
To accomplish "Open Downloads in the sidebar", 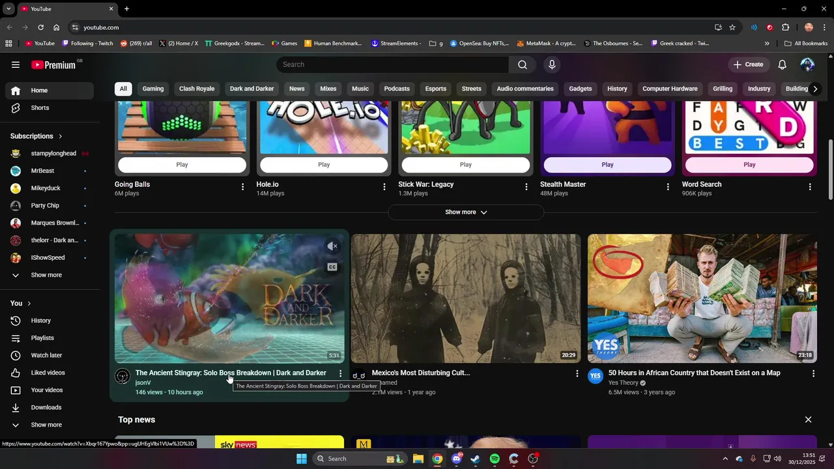I will click(50, 407).
